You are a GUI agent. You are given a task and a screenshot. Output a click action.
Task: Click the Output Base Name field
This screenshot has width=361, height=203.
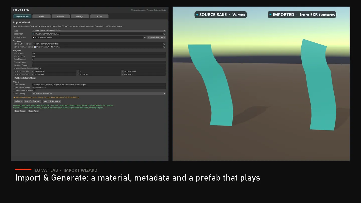[99, 88]
